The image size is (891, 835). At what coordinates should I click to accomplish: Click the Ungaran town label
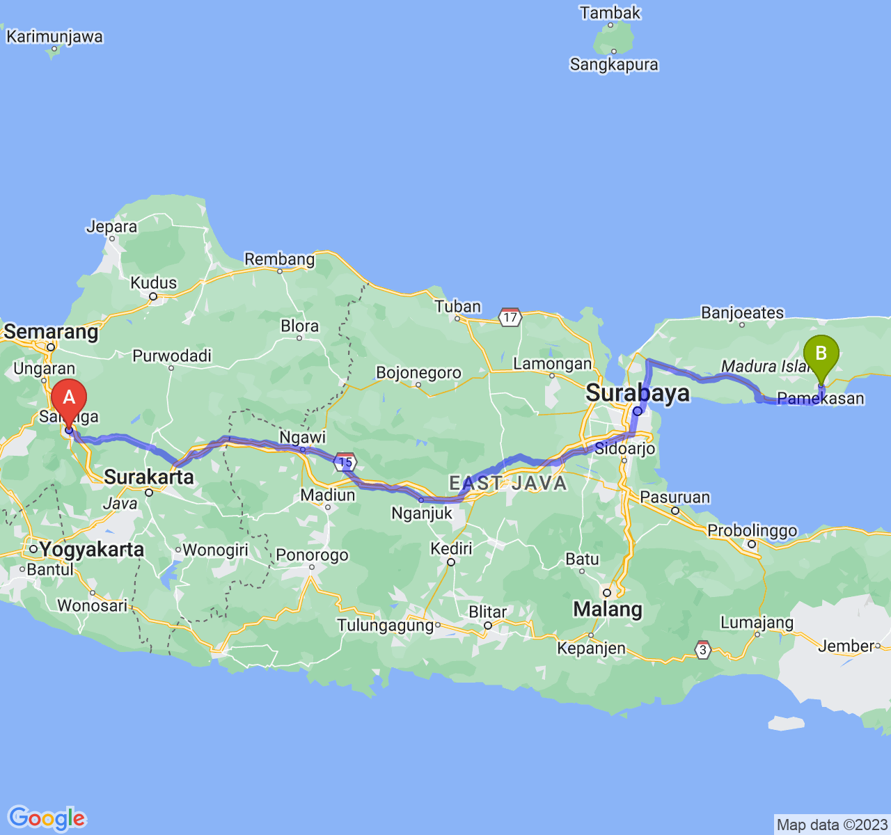pos(44,368)
